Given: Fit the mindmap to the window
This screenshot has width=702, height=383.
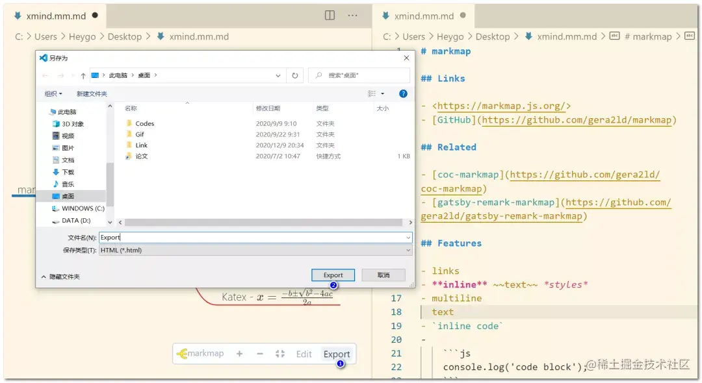Looking at the screenshot, I should click(280, 354).
